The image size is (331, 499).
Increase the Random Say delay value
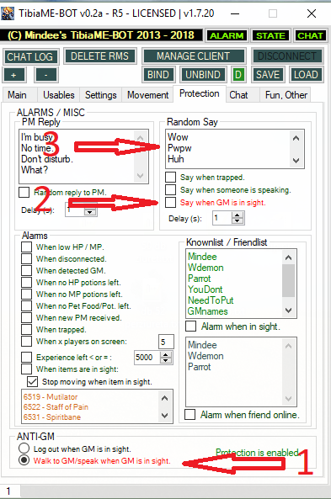237,215
